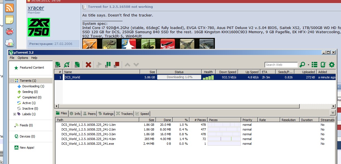Viewport: 341px width, 164px height.
Task: Switch to the Files tab
Action: (x=61, y=113)
